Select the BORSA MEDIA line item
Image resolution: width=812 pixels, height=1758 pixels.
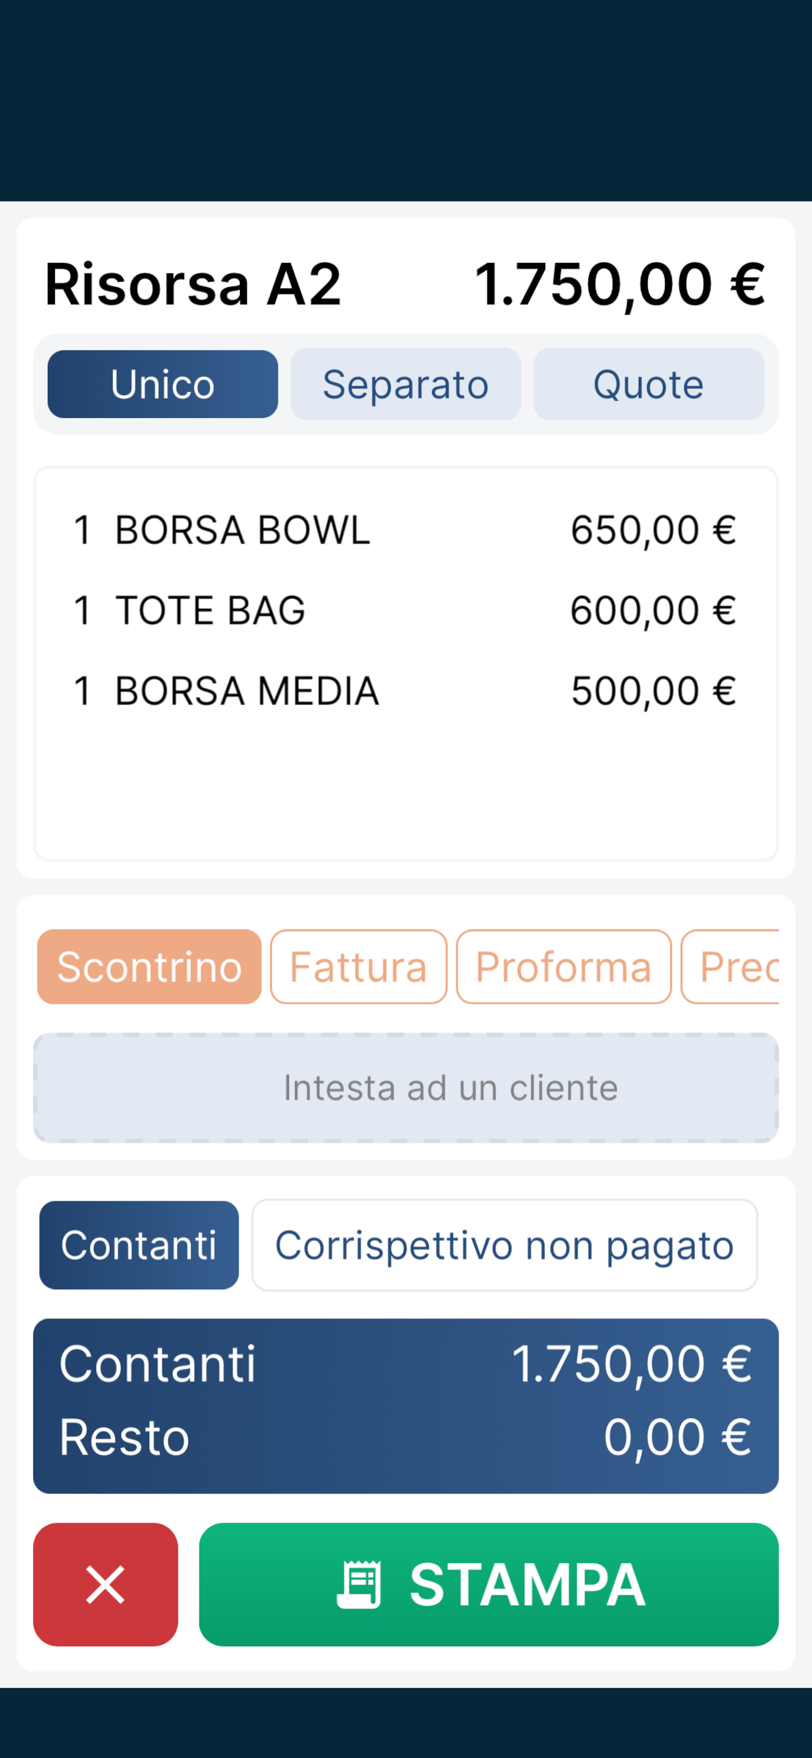pos(405,690)
